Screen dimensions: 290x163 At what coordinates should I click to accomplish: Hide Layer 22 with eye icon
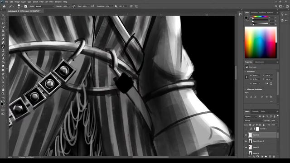pyautogui.click(x=246, y=135)
